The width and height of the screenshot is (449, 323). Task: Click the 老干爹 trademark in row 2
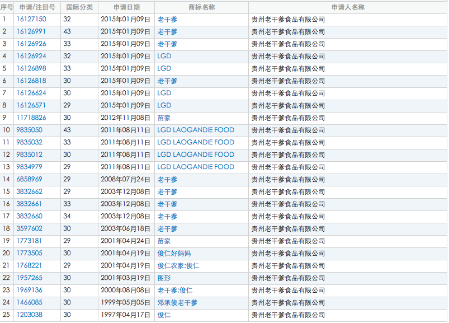(x=167, y=32)
